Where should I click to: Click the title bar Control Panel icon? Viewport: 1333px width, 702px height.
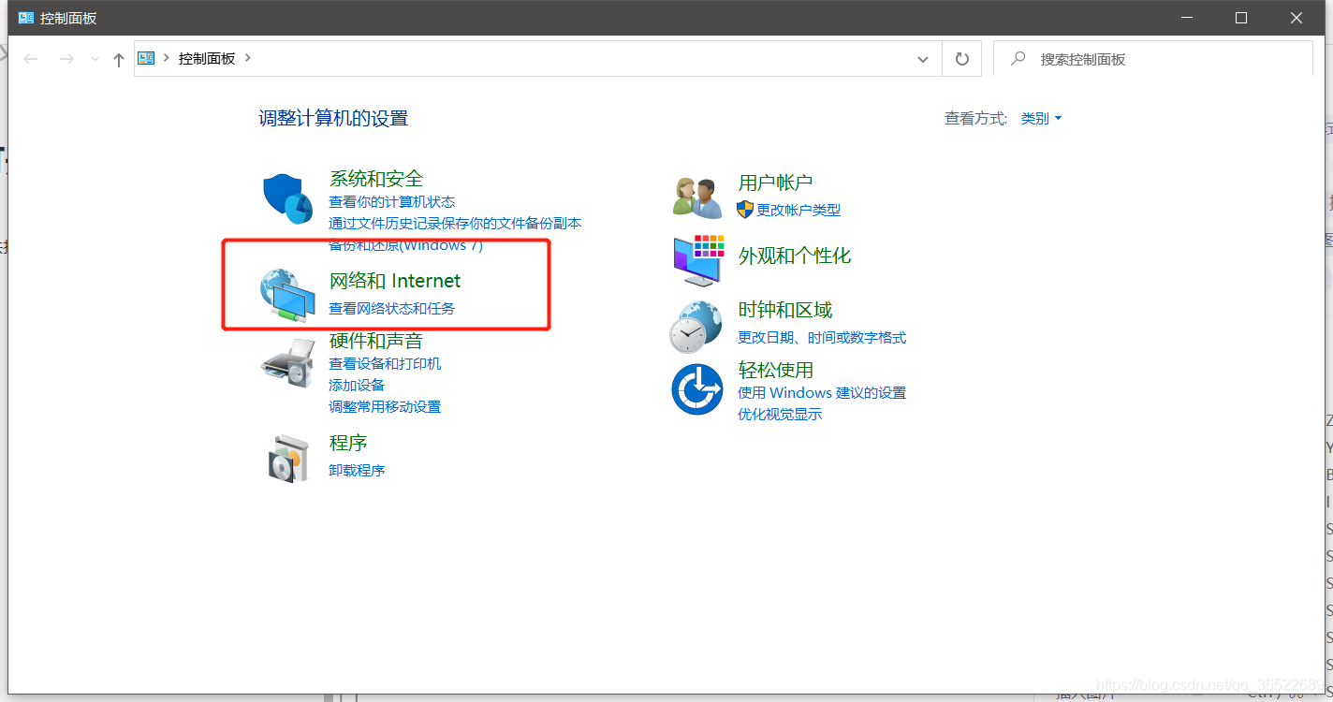[x=26, y=18]
